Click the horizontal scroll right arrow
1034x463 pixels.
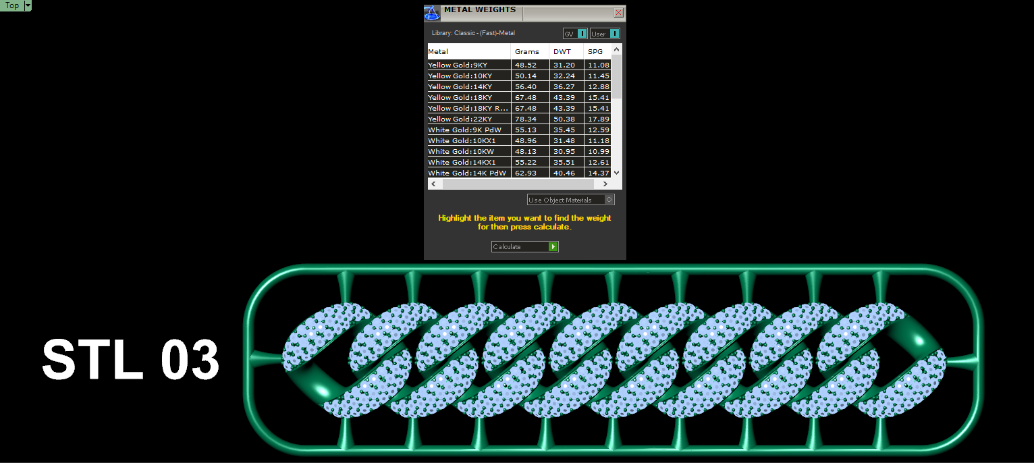tap(605, 184)
